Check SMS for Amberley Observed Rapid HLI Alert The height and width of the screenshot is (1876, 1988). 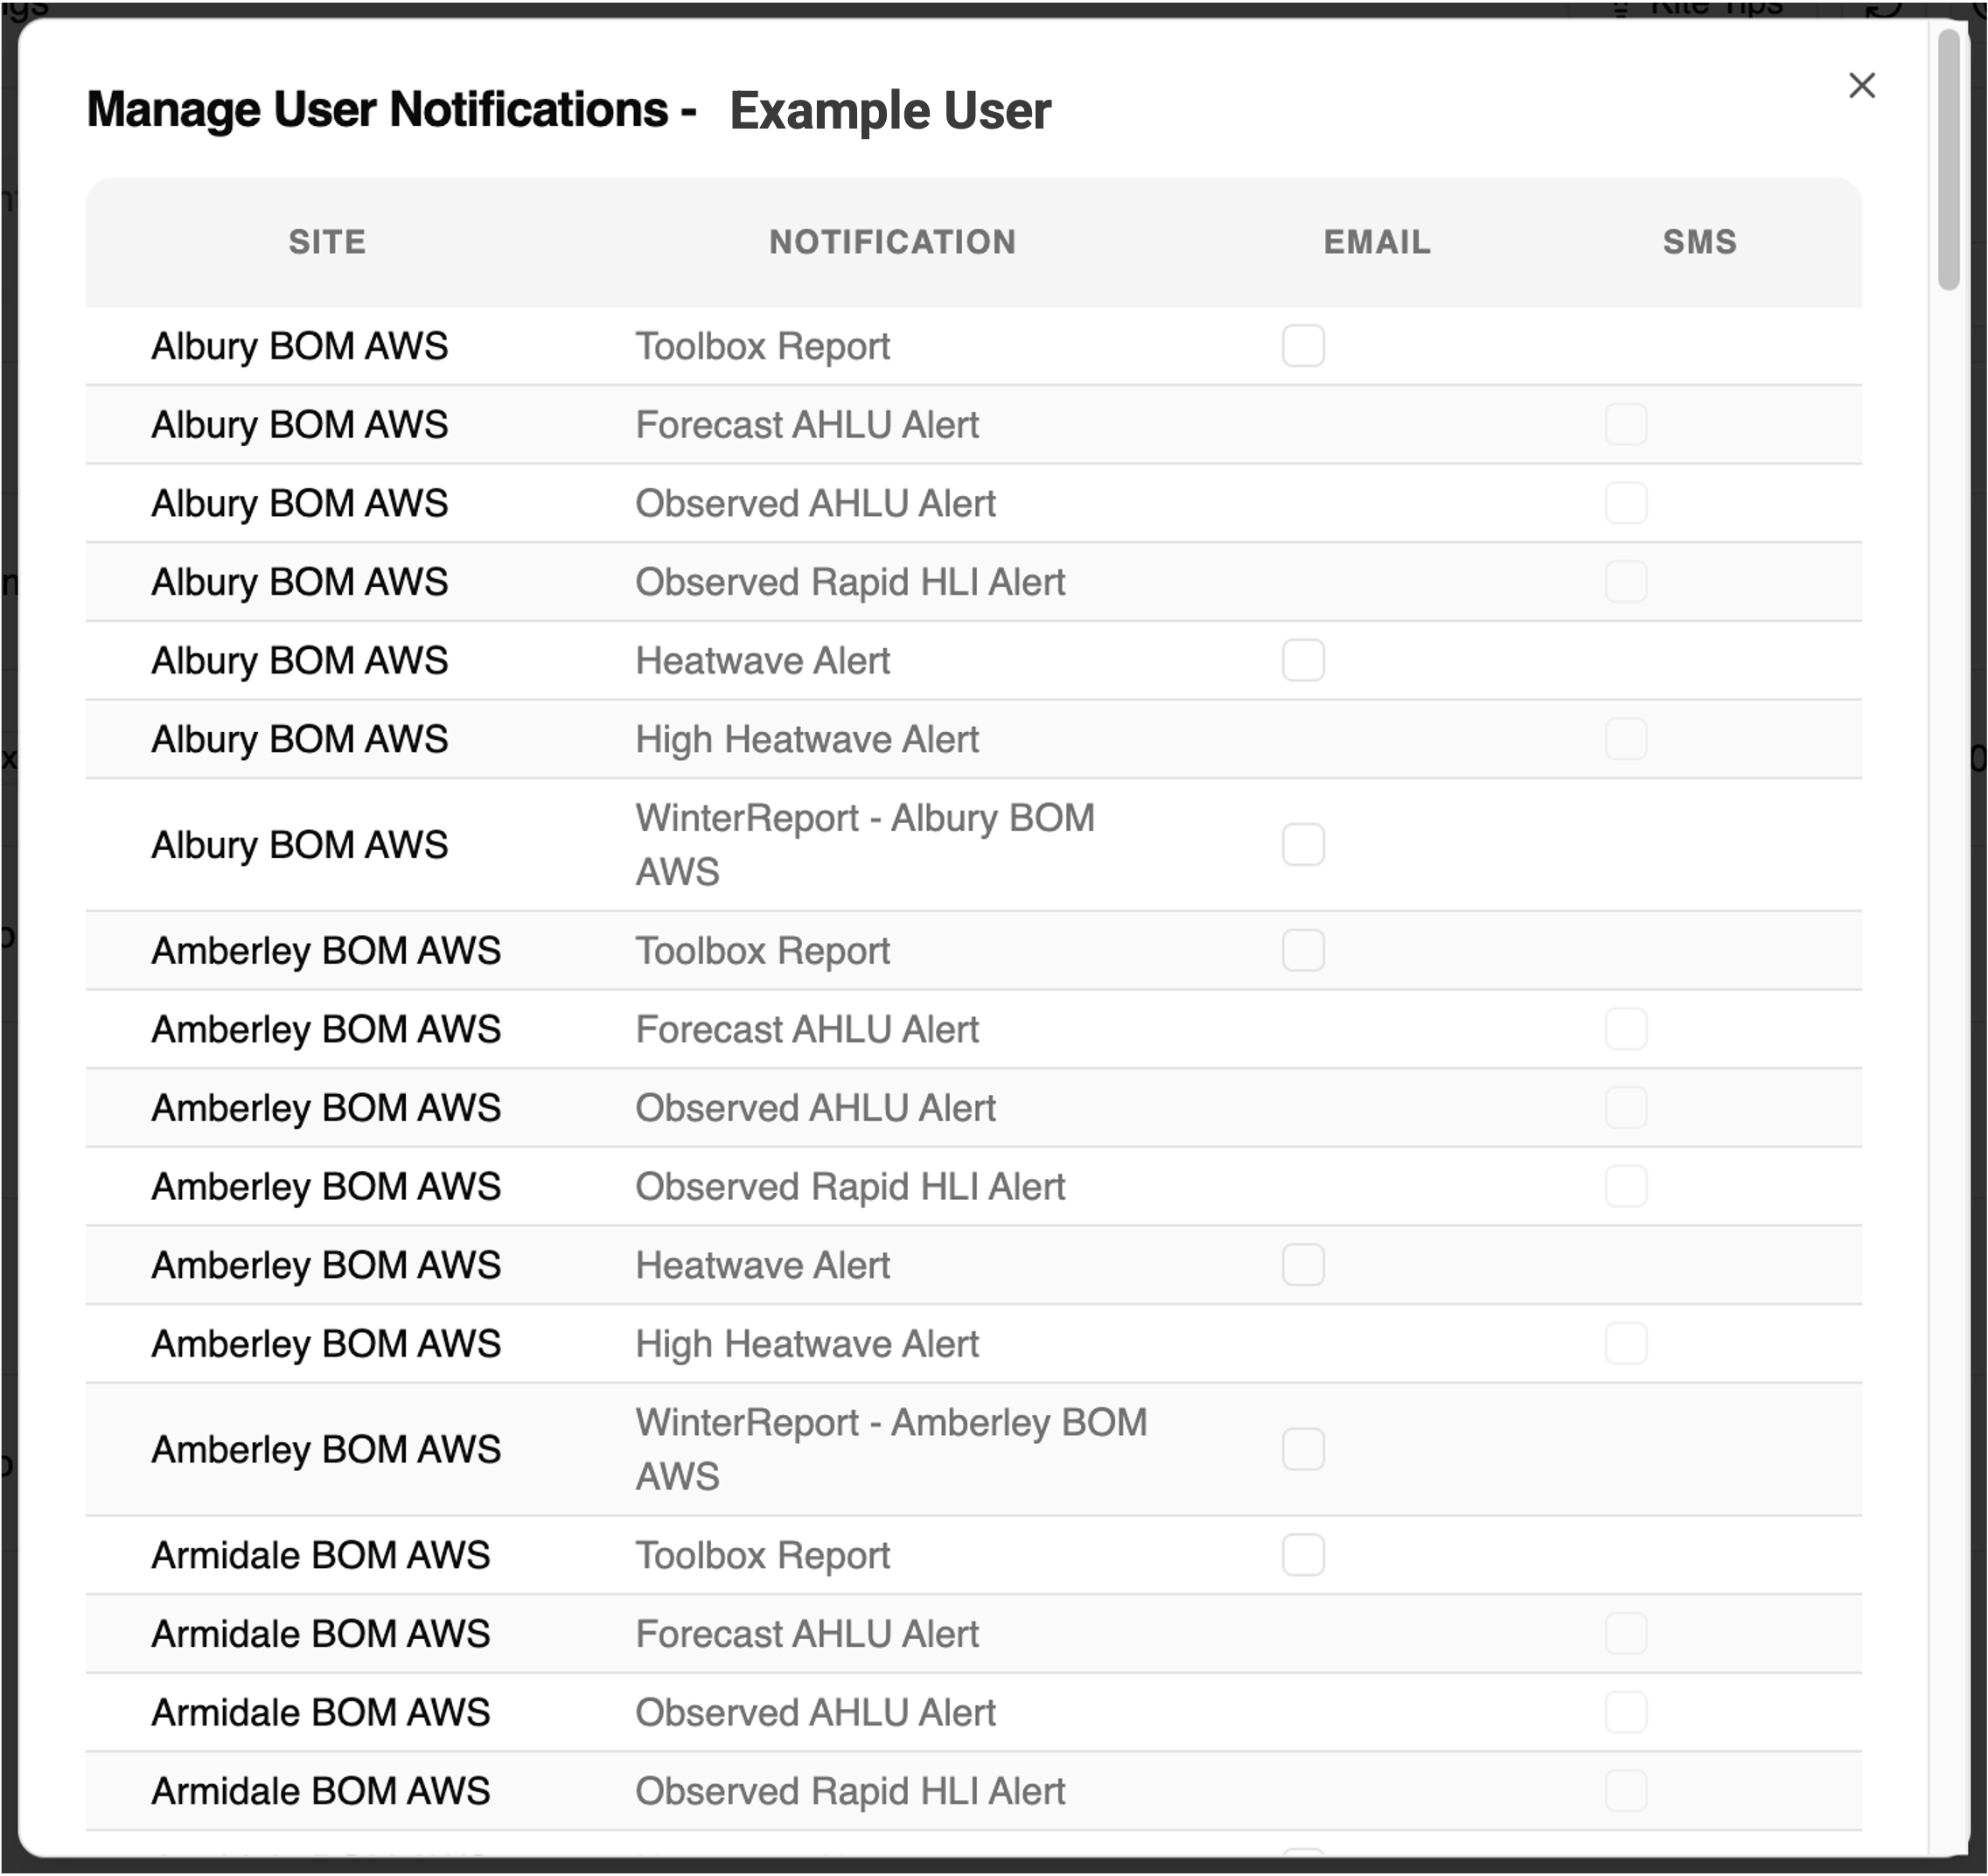pyautogui.click(x=1625, y=1186)
